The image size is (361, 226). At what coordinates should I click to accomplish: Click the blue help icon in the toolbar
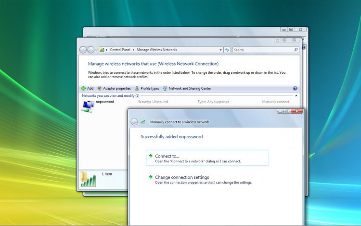pyautogui.click(x=295, y=88)
